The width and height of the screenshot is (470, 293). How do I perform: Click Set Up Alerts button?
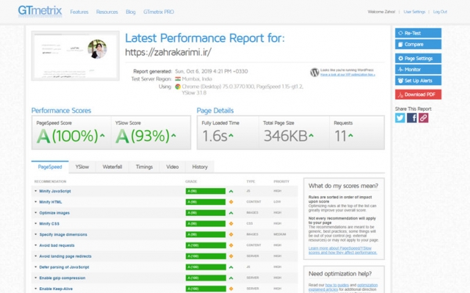coord(418,81)
